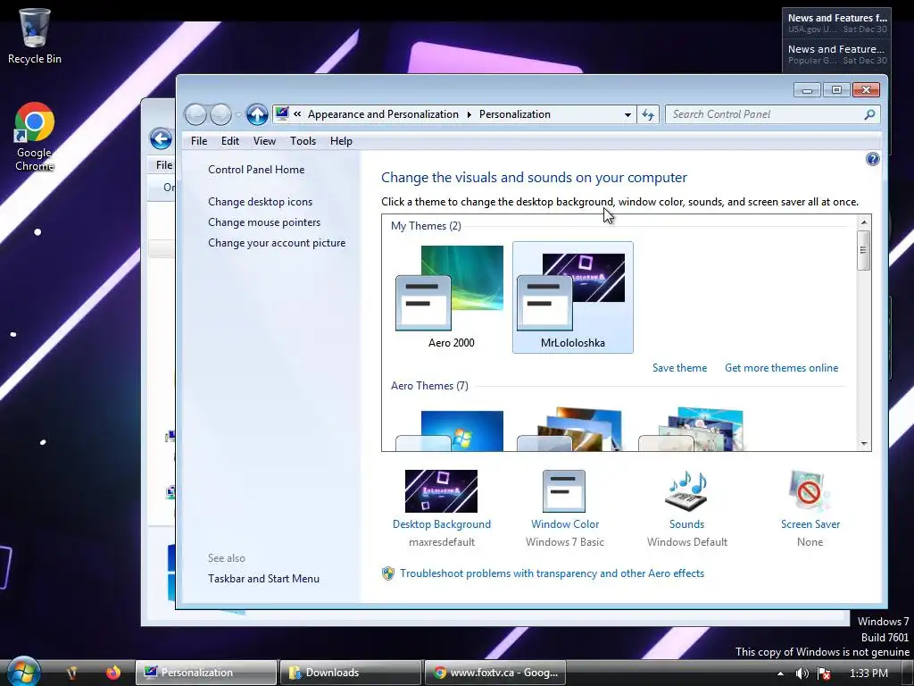This screenshot has width=914, height=686.
Task: Click the Back navigation arrow in Personalization
Action: pos(195,114)
